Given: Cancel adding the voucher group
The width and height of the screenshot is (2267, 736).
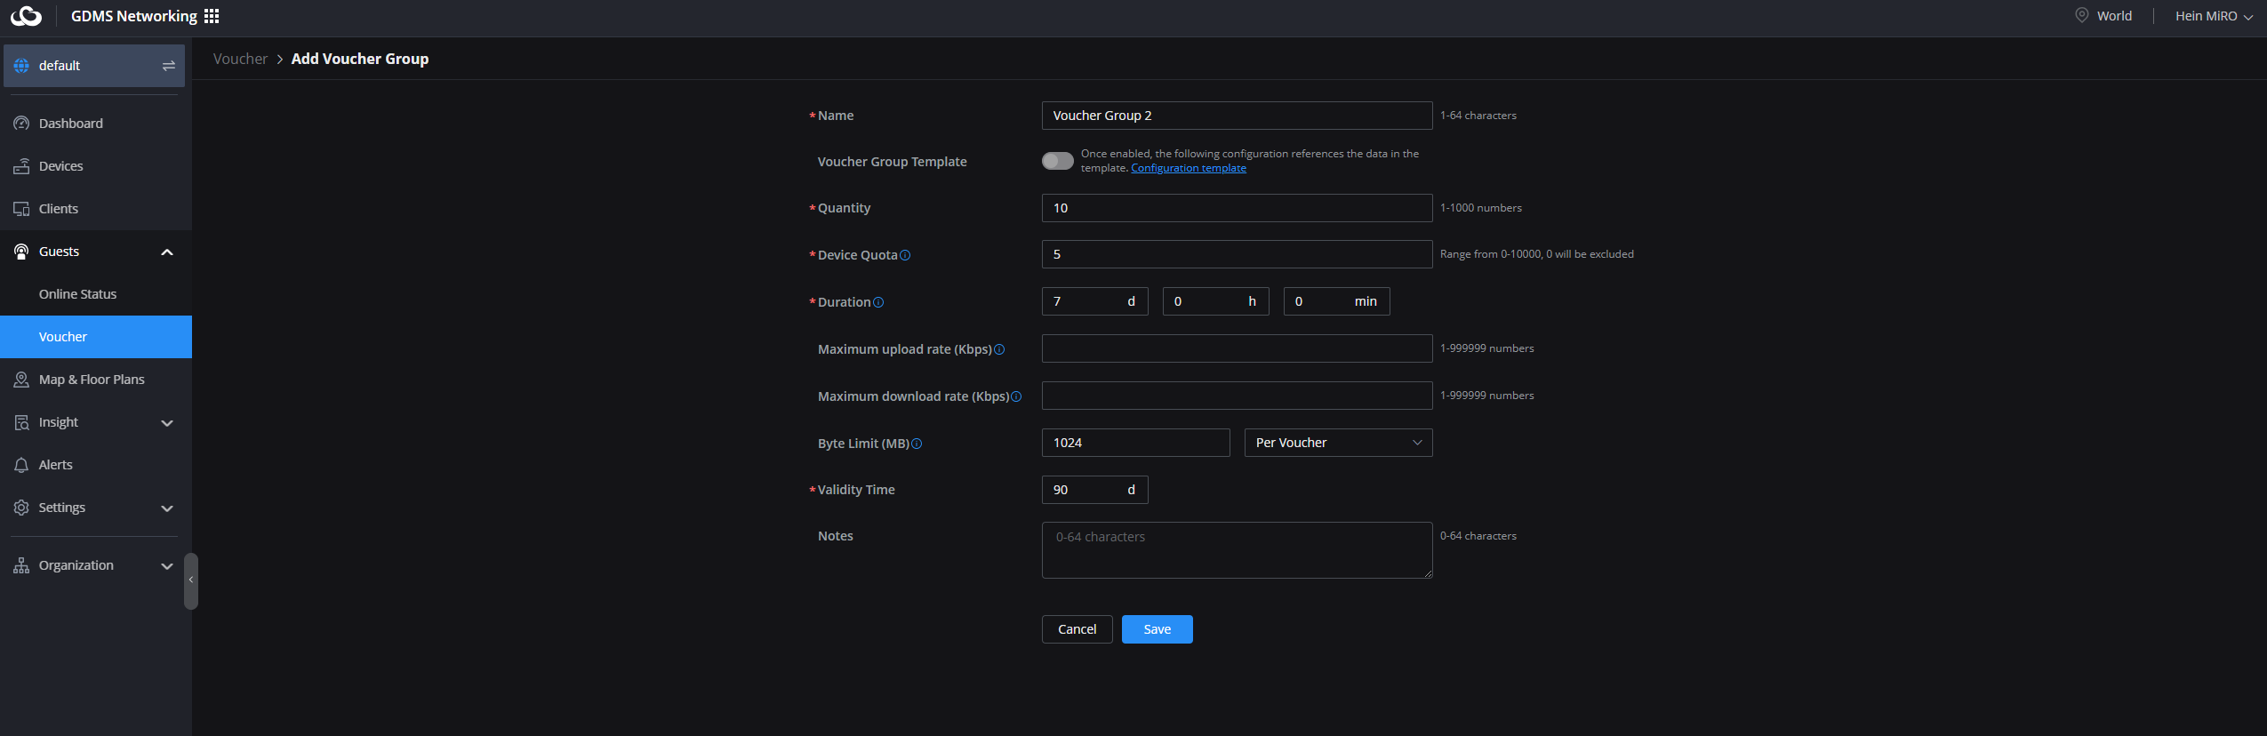Looking at the screenshot, I should [1077, 629].
